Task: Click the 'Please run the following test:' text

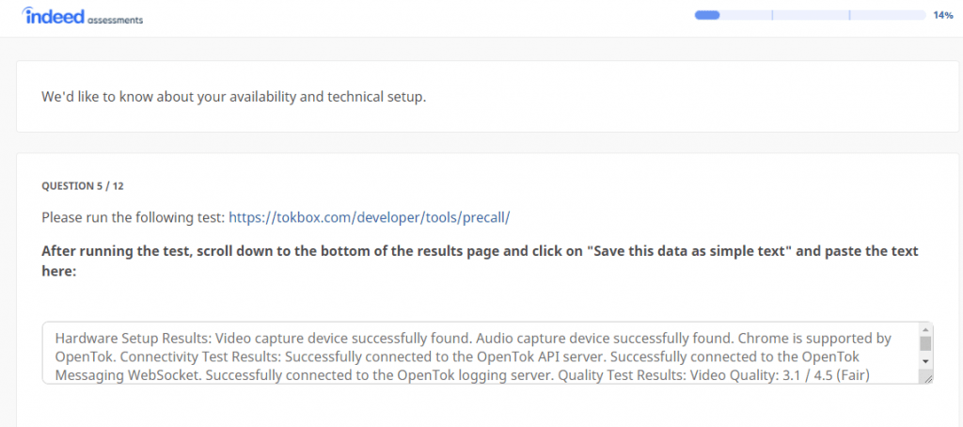Action: pyautogui.click(x=133, y=217)
